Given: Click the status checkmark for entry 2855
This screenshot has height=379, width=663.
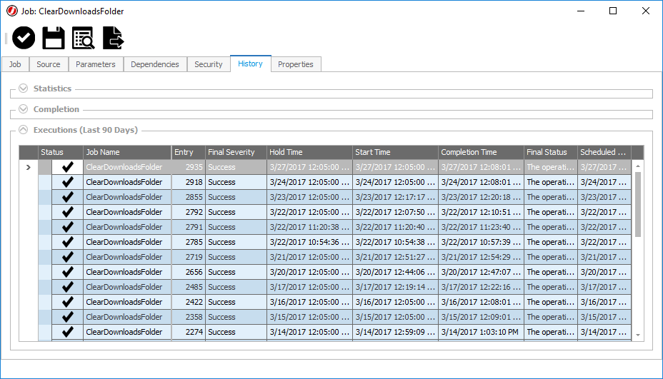Looking at the screenshot, I should (x=67, y=197).
